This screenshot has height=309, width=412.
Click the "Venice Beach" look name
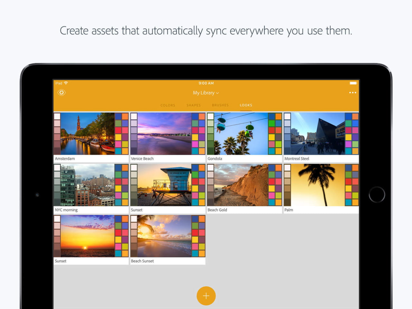(142, 159)
